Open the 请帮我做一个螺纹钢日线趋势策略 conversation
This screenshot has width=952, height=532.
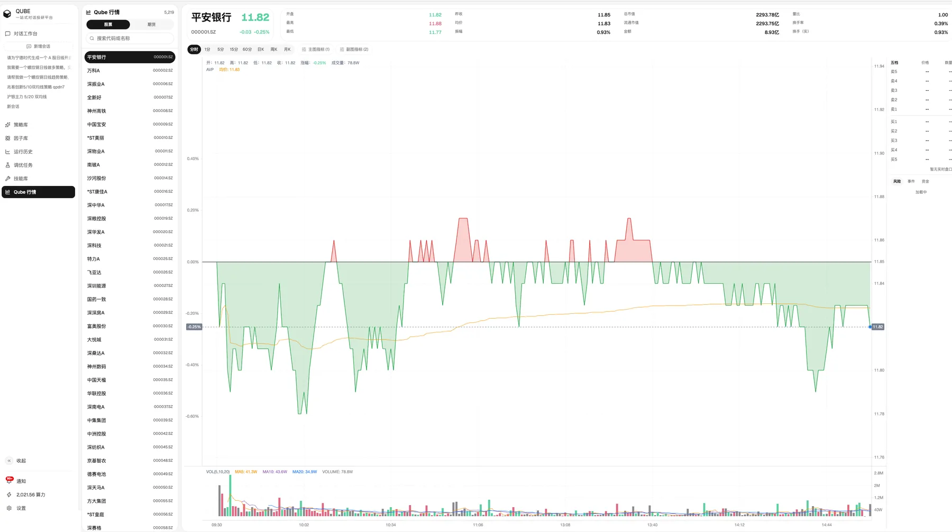[x=39, y=78]
